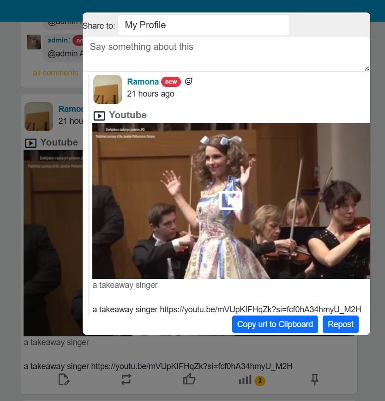Viewport: 385px width, 401px height.
Task: Click the Youtube icon in the background post
Action: pos(30,143)
